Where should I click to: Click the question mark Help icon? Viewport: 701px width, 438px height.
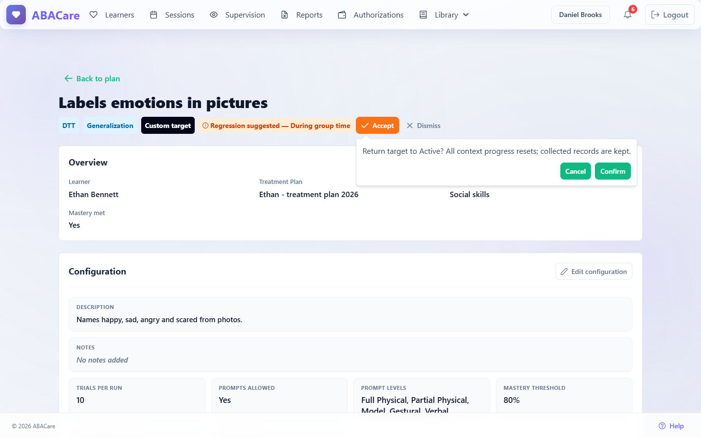point(662,426)
